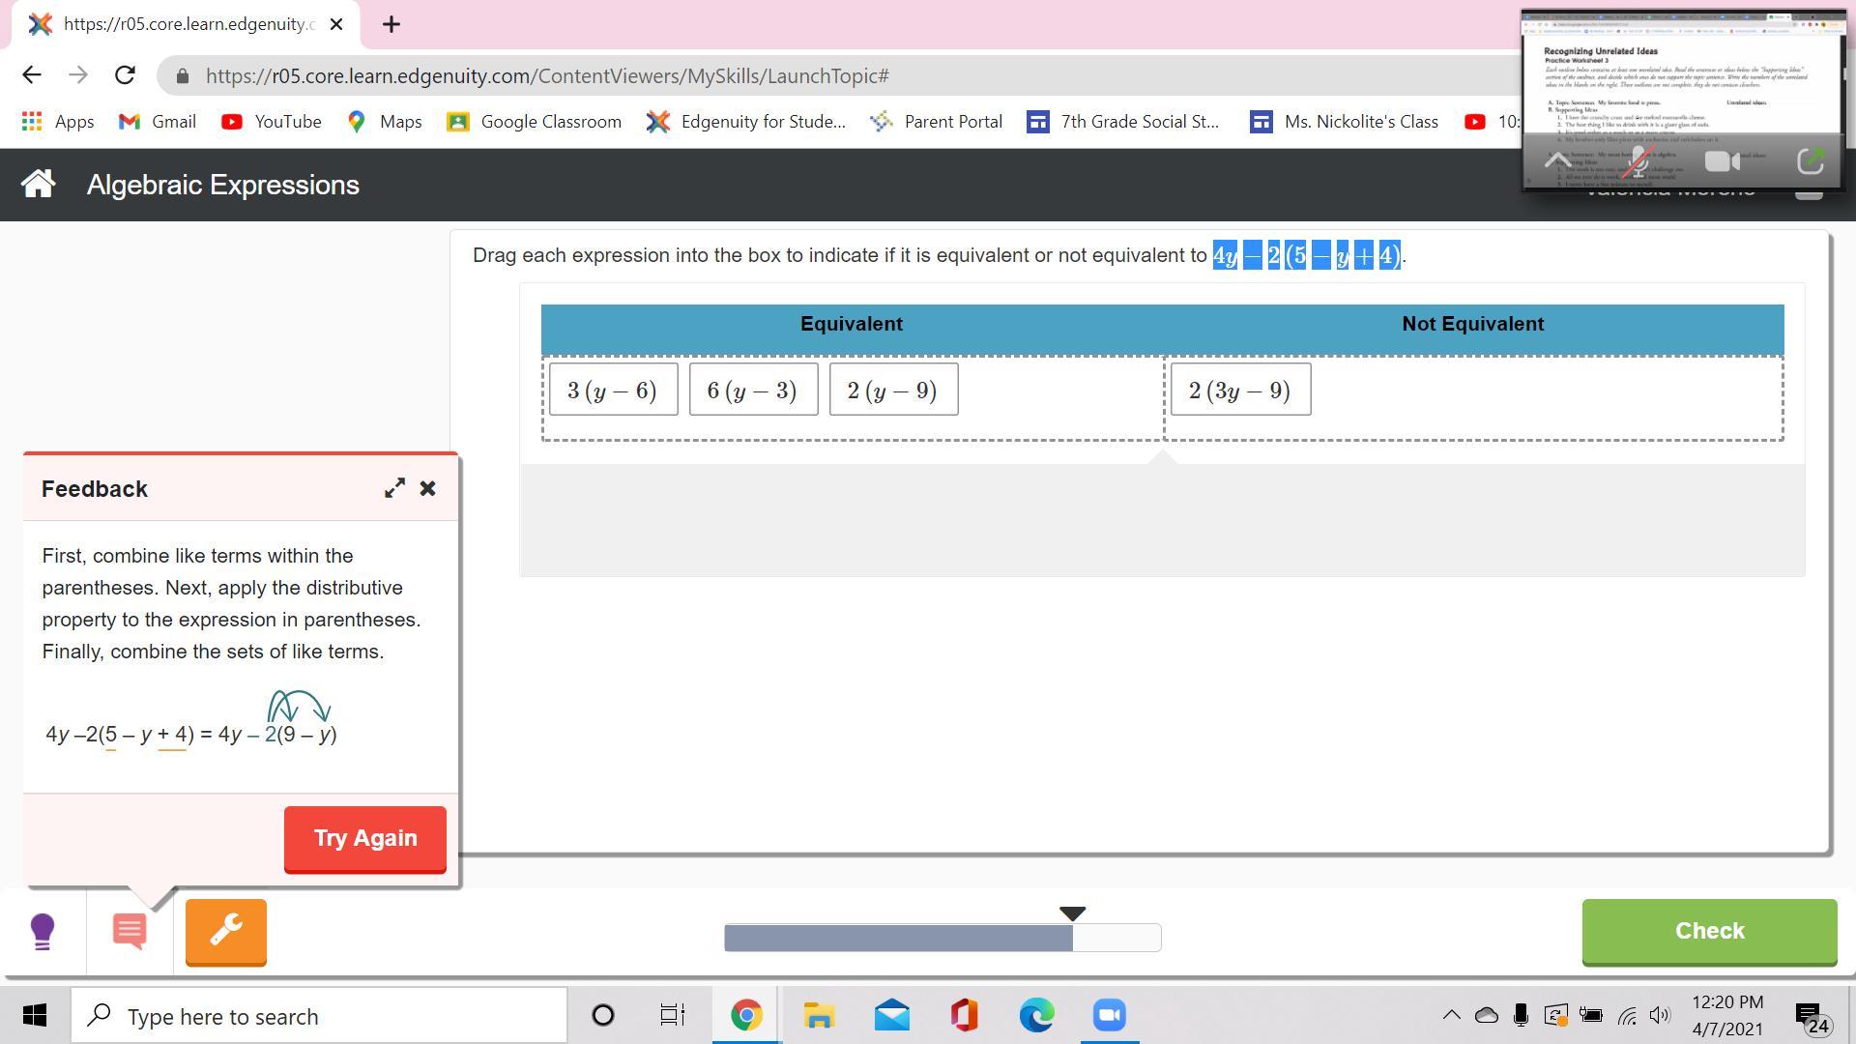Collapse the Zoom thumbnail with up chevron
Viewport: 1856px width, 1044px height.
pos(1557,161)
